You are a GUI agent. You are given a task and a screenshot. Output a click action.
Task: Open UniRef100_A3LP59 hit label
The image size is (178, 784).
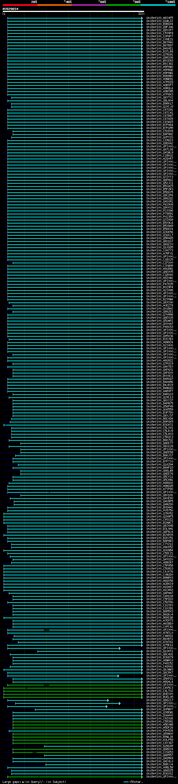click(160, 740)
